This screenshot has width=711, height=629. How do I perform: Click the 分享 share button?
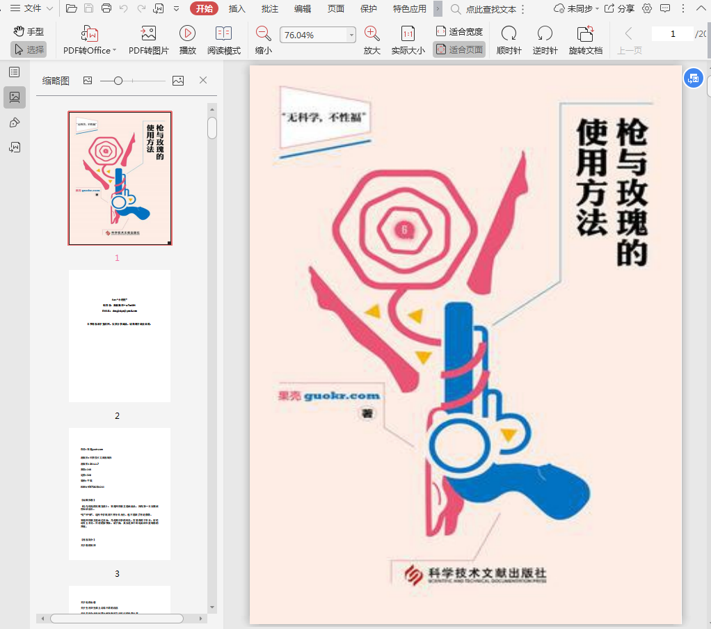(x=620, y=8)
